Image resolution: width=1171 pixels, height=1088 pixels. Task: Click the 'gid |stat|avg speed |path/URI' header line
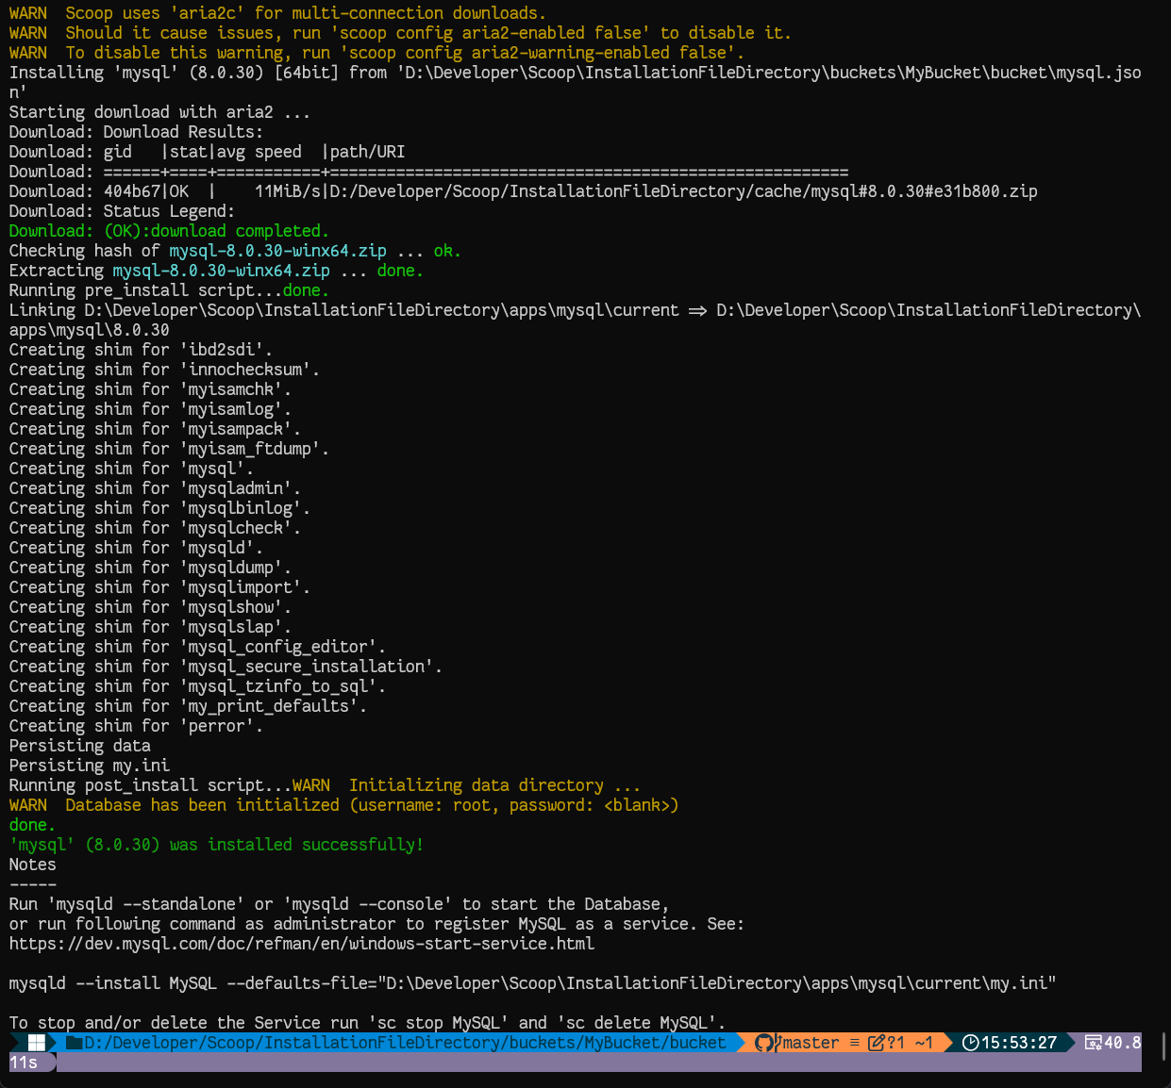pyautogui.click(x=207, y=151)
